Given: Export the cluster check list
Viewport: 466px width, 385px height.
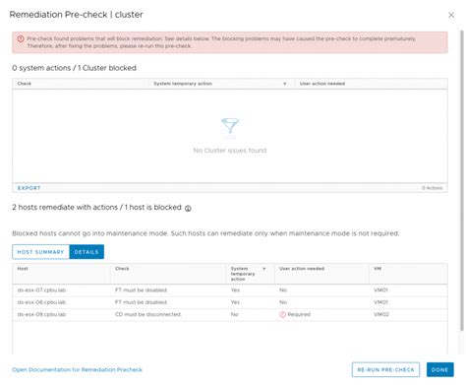Looking at the screenshot, I should (29, 188).
